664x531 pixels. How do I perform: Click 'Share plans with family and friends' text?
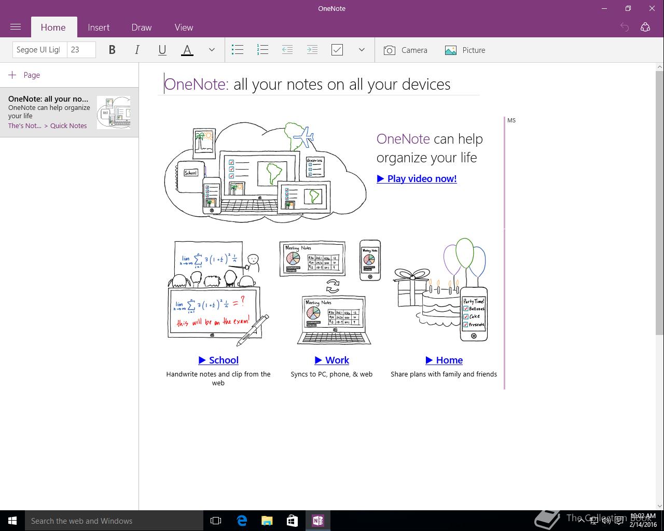pos(444,374)
